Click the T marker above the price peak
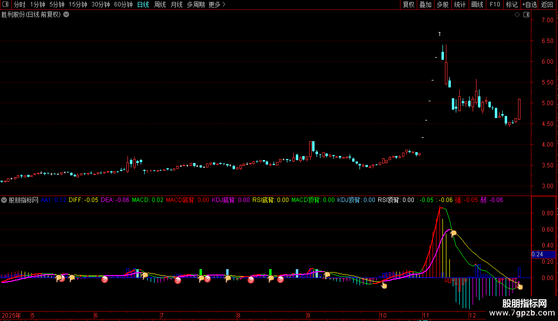Viewport: 558px width, 321px height. pyautogui.click(x=439, y=34)
